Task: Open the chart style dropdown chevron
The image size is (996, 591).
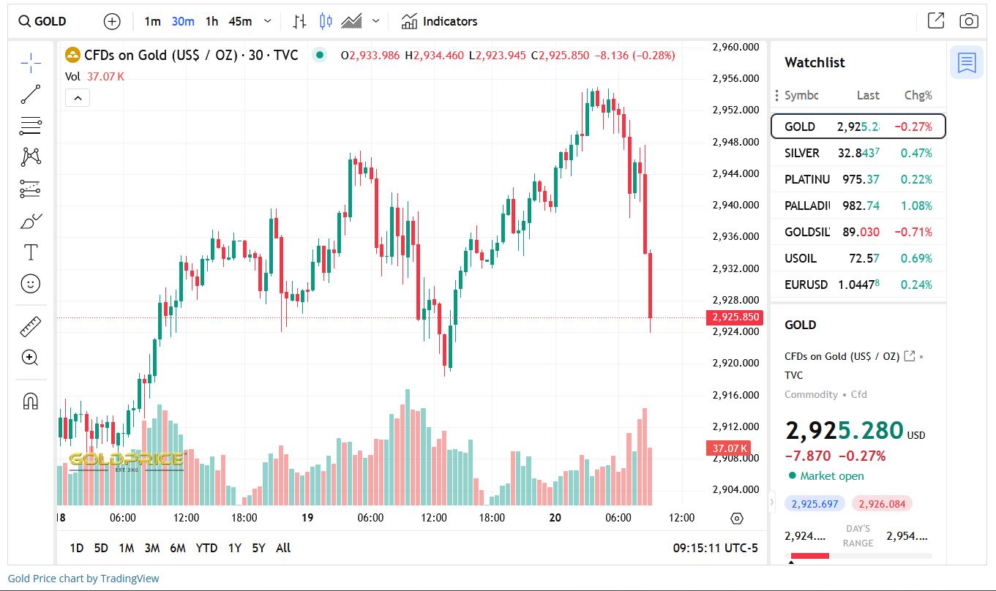Action: coord(376,21)
